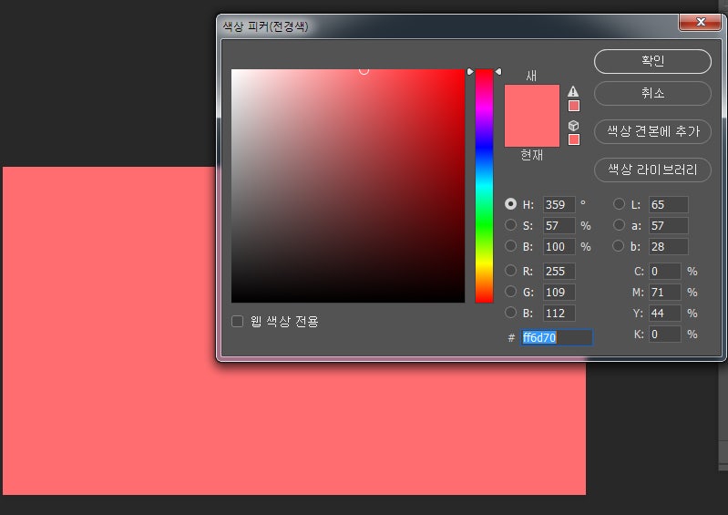Screen dimensions: 728x515
Task: Open 색상 라이브러리 button
Action: pyautogui.click(x=652, y=170)
